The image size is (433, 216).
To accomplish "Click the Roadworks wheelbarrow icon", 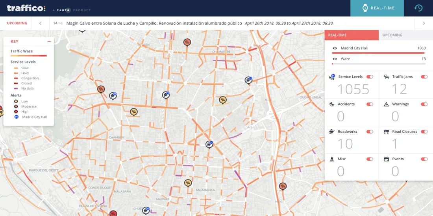I will [332, 132].
